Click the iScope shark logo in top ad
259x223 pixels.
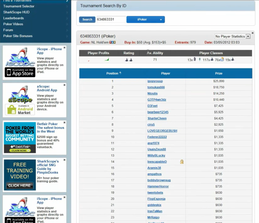(20, 57)
